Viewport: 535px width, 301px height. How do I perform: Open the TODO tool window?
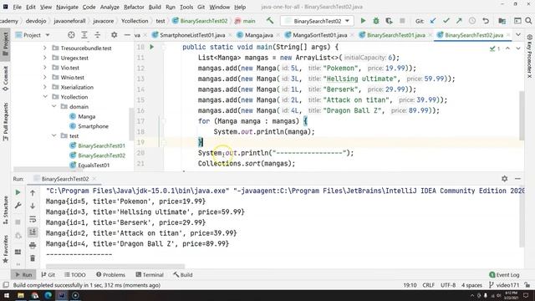click(75, 274)
